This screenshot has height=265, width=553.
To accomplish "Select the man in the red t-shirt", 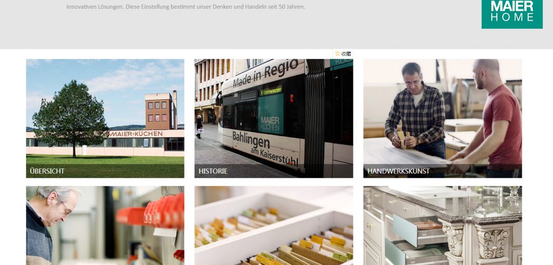I will click(x=492, y=118).
